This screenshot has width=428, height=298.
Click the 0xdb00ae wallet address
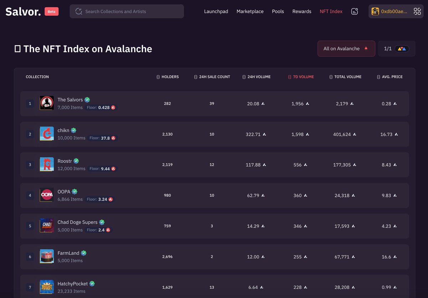click(394, 11)
